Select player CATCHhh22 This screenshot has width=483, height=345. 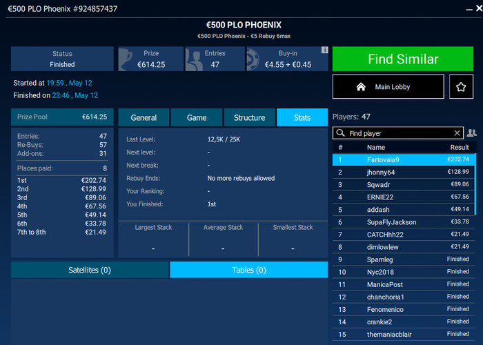pos(404,235)
